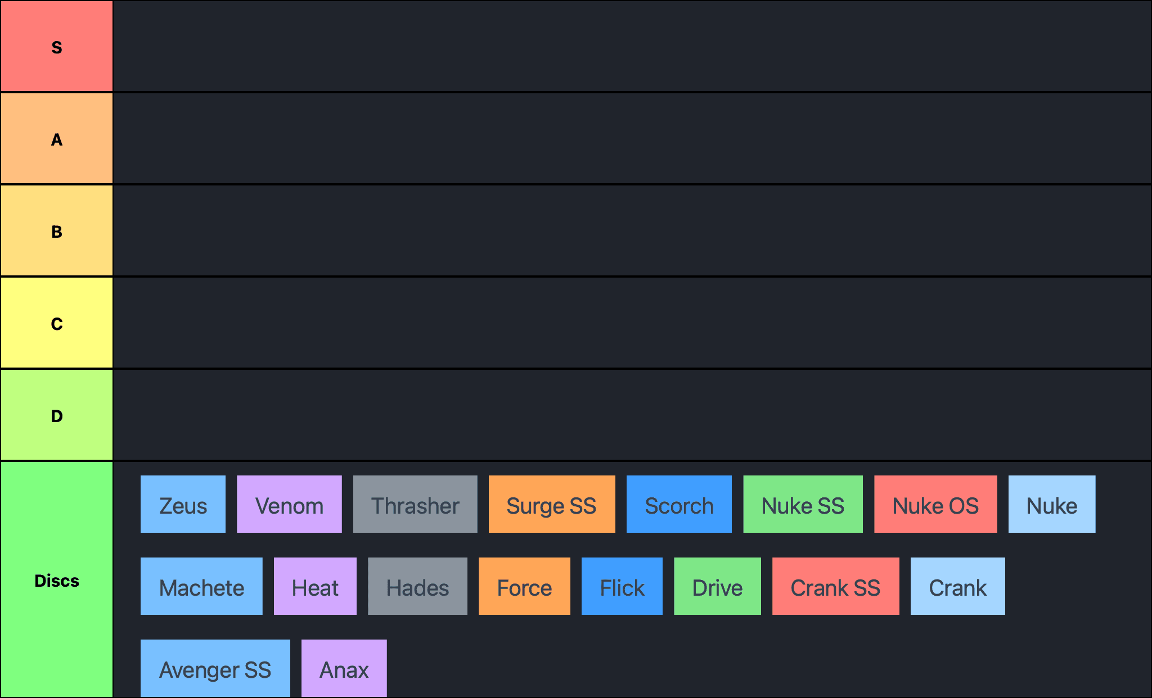Click the Nuke SS tile
Screen dimensions: 1152x698
point(803,504)
